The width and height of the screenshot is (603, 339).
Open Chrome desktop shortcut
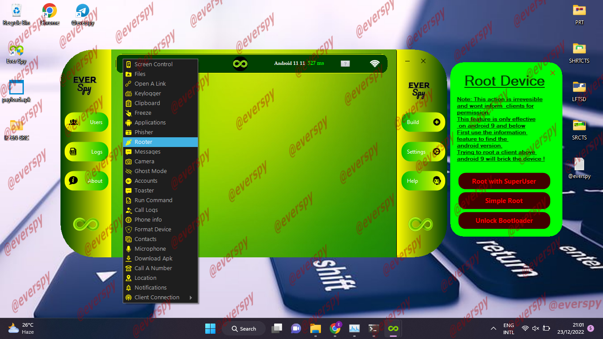pyautogui.click(x=49, y=15)
